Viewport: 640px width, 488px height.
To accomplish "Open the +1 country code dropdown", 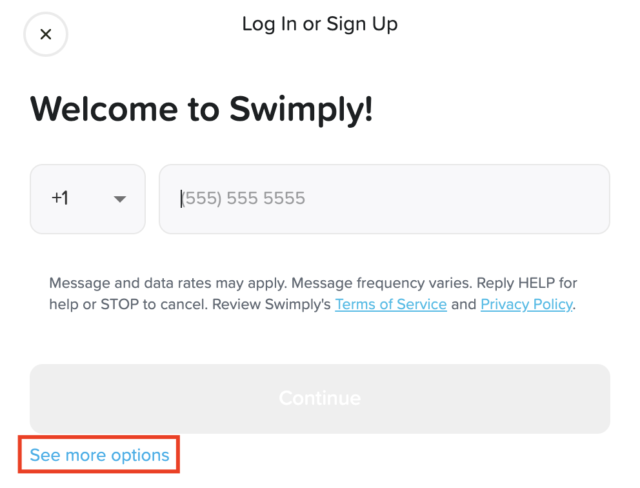I will 88,199.
